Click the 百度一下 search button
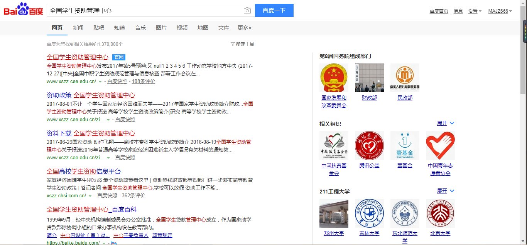 coord(274,10)
